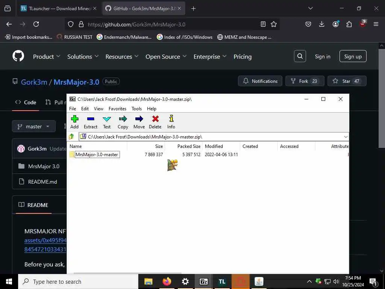
Task: Click the Add button in 7-Zip toolbar
Action: (74, 122)
